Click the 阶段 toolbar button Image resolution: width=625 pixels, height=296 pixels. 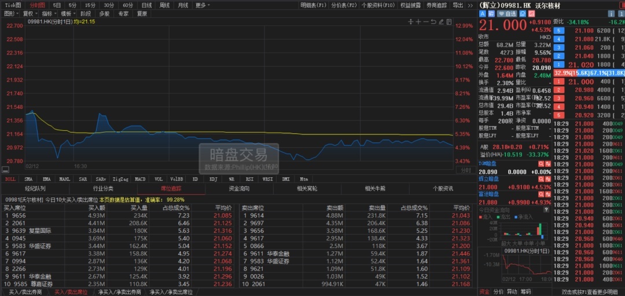click(86, 13)
